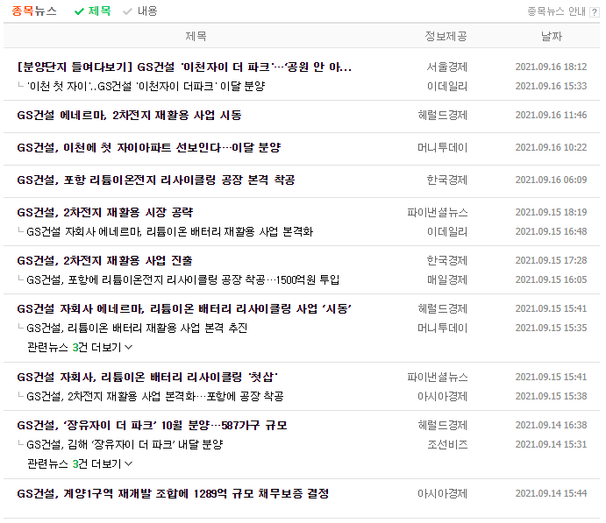The height and width of the screenshot is (523, 606).
Task: Open related article '이천 첫 자이..GS건설 이천자이 더파크 이달 분양'
Action: pyautogui.click(x=146, y=86)
